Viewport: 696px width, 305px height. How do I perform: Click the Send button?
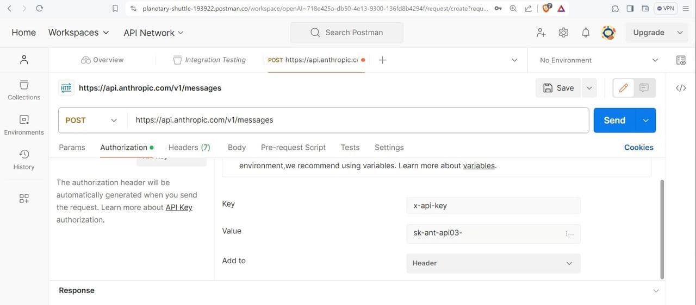point(615,120)
